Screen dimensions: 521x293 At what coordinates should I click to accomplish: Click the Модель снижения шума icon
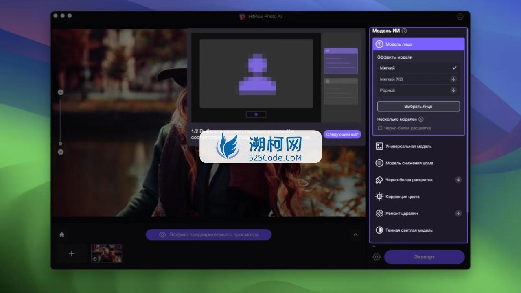(x=379, y=163)
